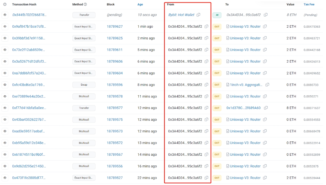The image size is (326, 185).
Task: Click the txn fee 0.00475363
Action: [312, 27]
